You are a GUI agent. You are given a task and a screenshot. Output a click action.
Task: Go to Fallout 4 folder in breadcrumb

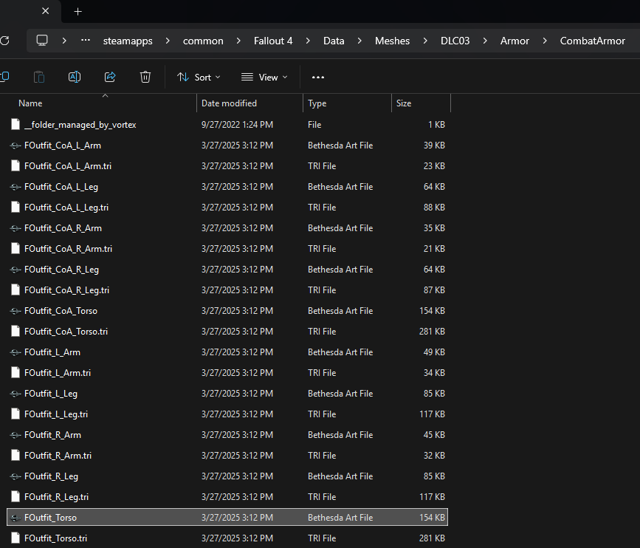tap(273, 41)
